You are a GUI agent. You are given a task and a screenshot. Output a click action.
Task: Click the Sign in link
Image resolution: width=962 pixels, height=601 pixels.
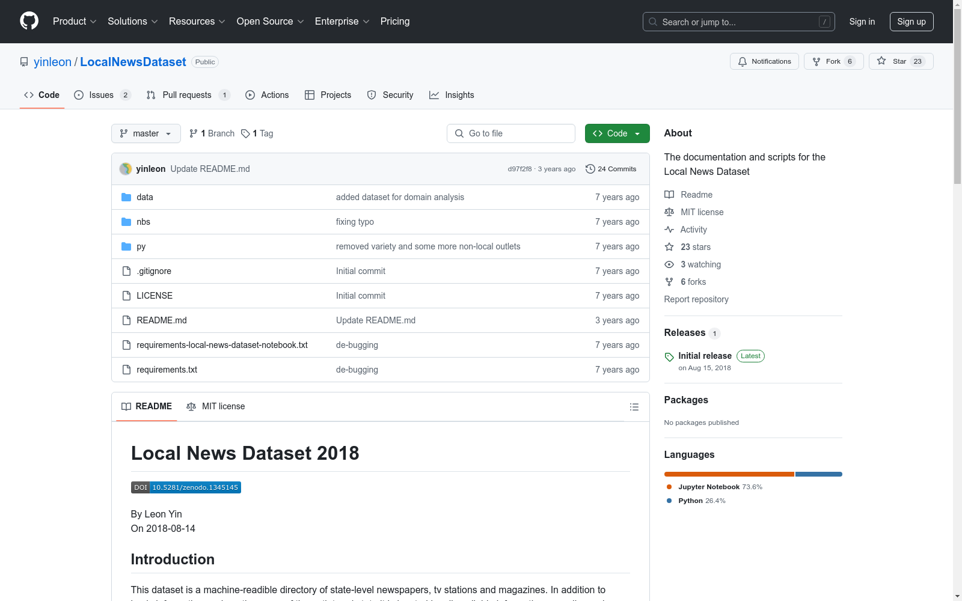point(862,22)
